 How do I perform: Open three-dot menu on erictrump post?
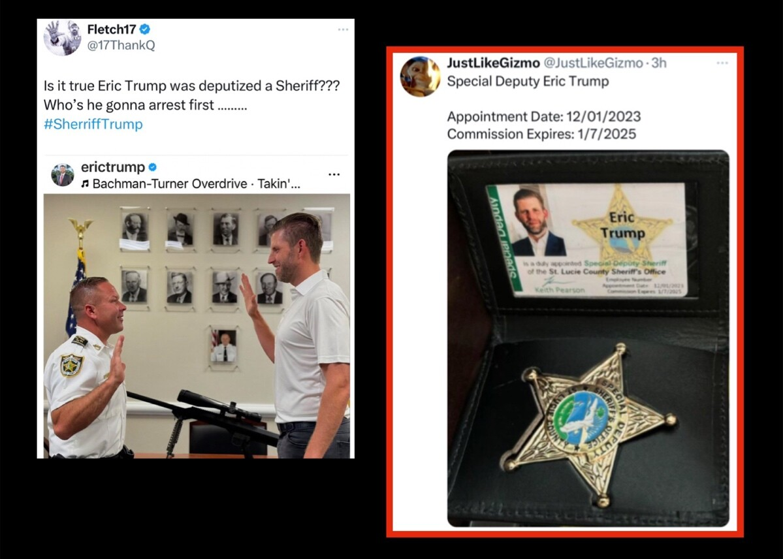334,174
